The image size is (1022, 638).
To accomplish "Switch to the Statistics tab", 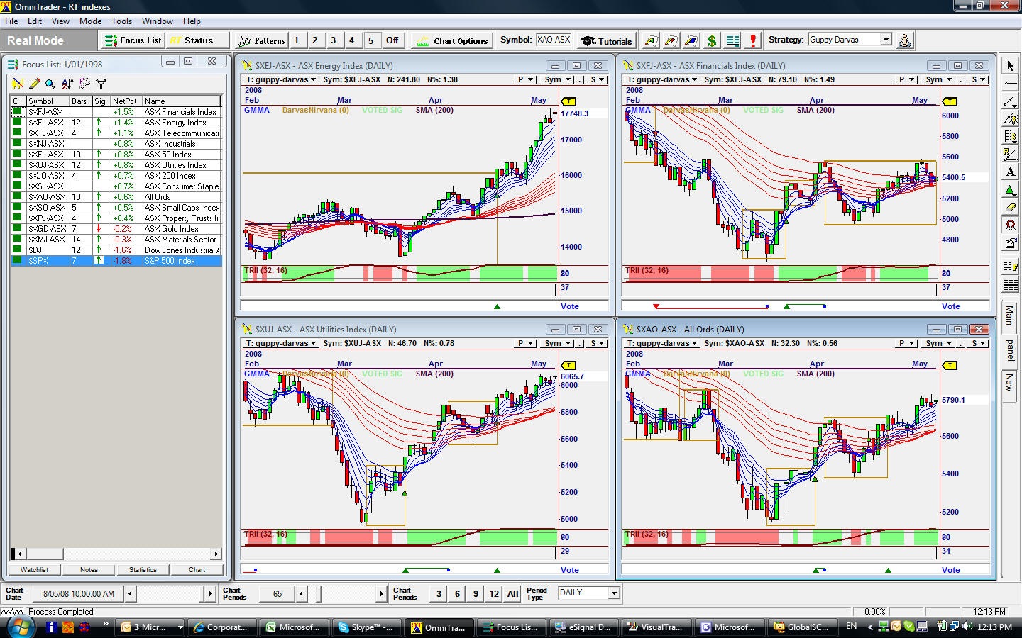I will click(x=143, y=569).
